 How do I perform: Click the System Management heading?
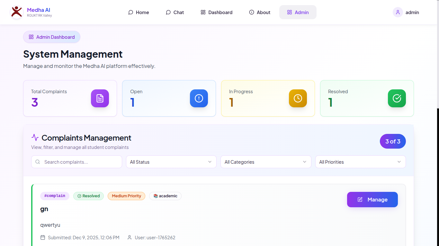73,54
